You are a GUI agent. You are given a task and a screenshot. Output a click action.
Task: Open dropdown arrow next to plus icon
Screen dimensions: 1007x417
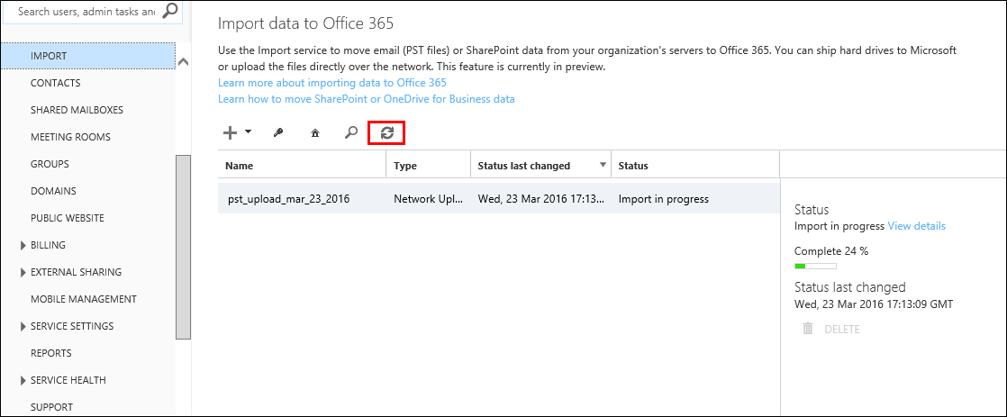pos(248,131)
